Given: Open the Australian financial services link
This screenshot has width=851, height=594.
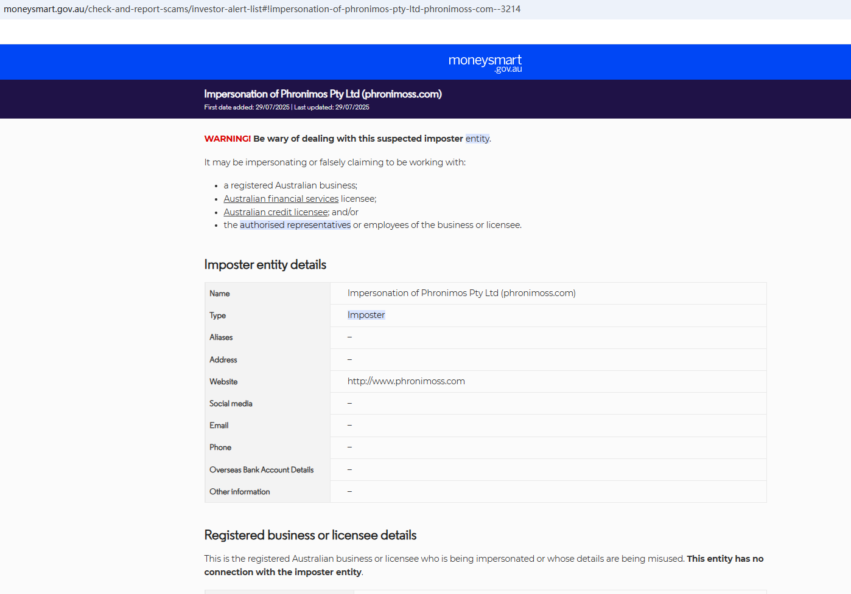Looking at the screenshot, I should (281, 199).
